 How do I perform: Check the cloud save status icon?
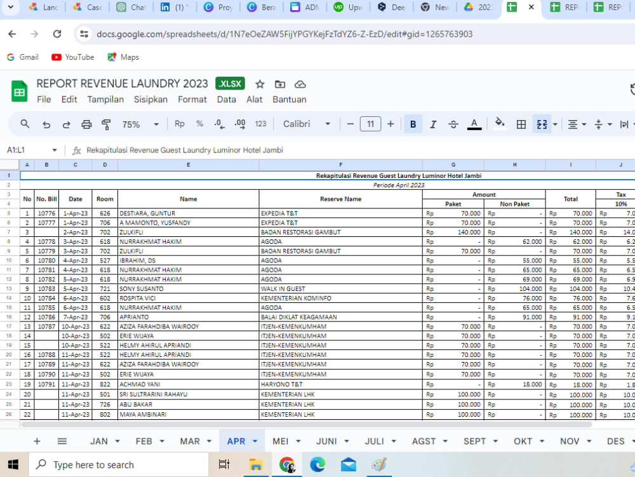point(300,84)
